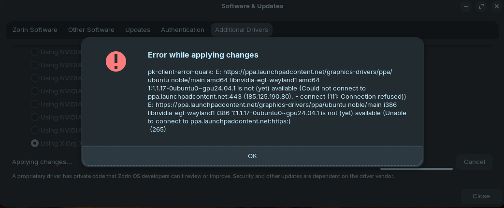Click Cancel to stop applying changes

click(x=474, y=162)
